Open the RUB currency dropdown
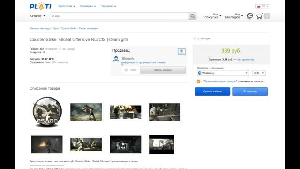This screenshot has width=300, height=169. [259, 73]
